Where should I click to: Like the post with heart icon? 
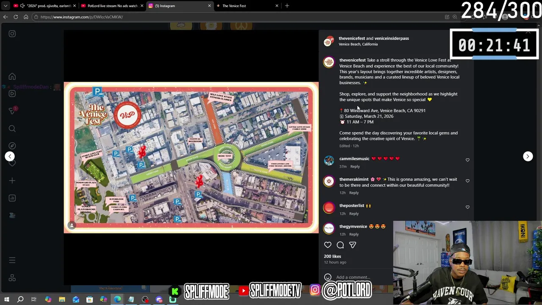(328, 245)
